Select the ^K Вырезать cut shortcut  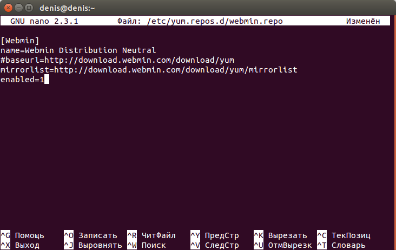[280, 235]
